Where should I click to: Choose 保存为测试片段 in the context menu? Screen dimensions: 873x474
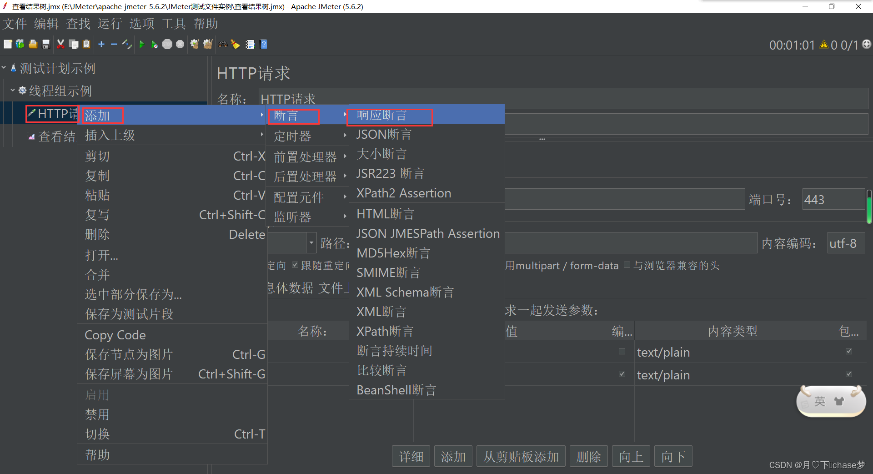(x=172, y=314)
